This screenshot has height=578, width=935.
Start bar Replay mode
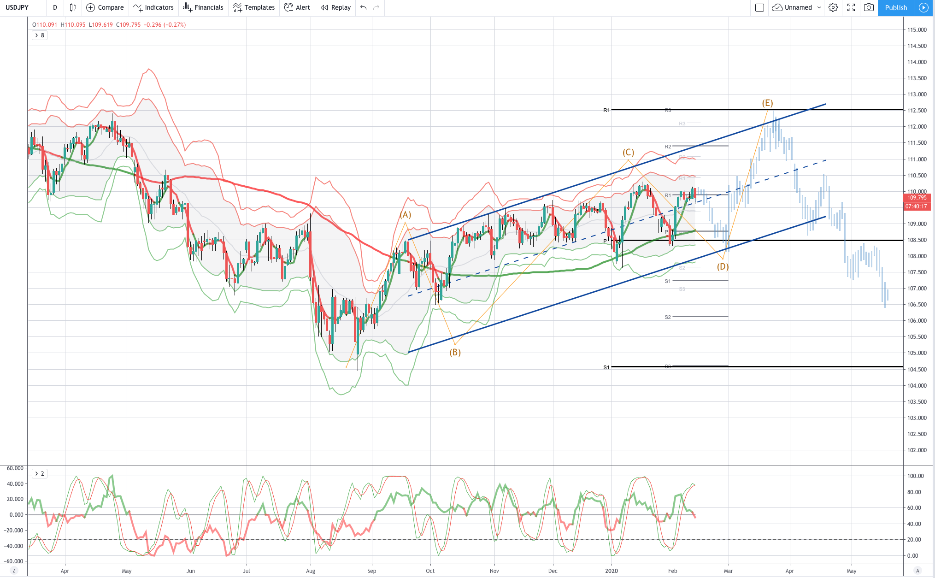335,7
